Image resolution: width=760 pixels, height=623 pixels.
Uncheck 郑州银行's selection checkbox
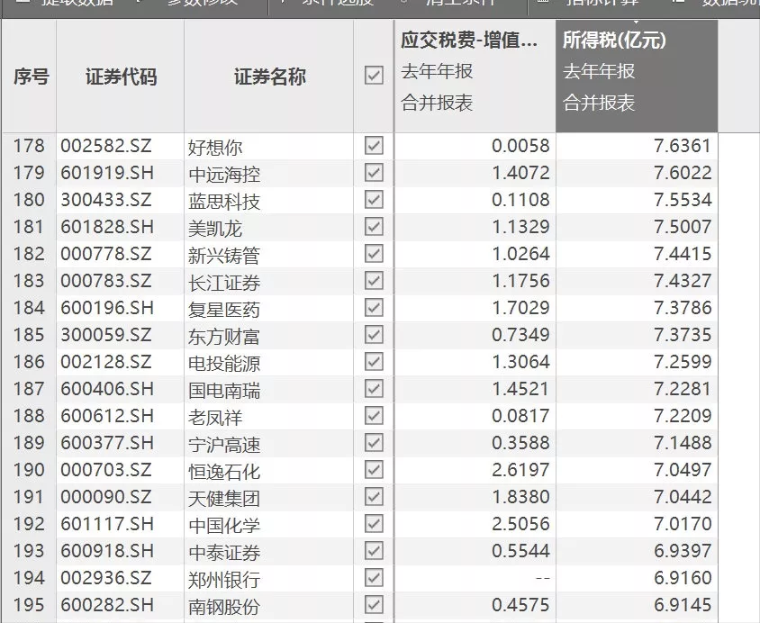point(374,581)
